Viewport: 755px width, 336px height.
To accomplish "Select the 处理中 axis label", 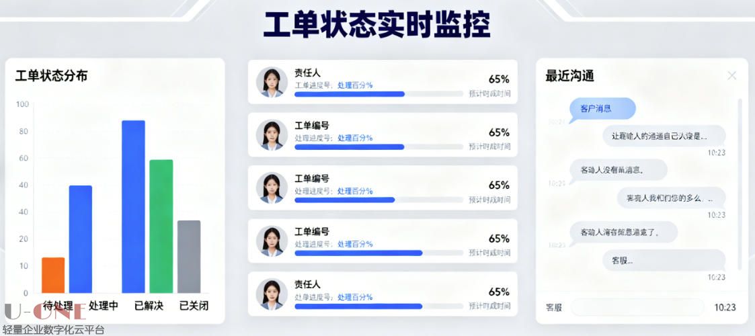I will coord(104,306).
